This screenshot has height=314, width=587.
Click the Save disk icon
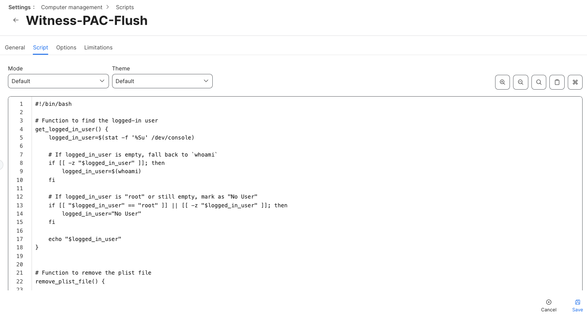click(x=577, y=302)
